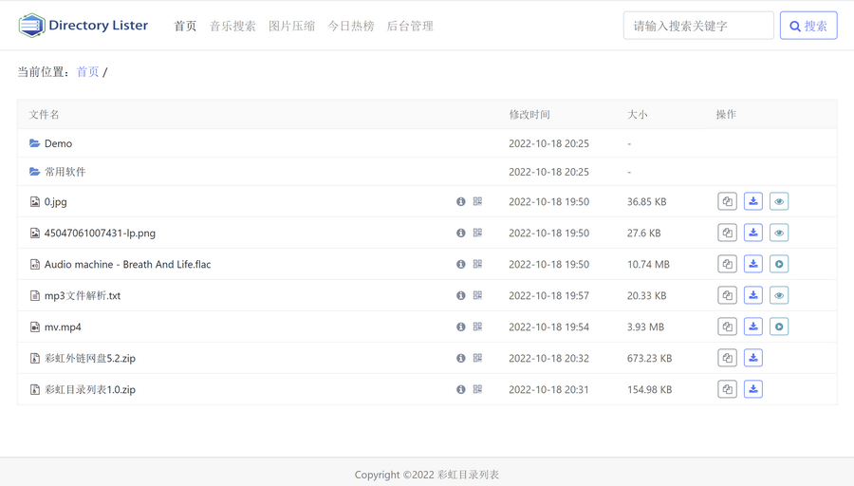Play the Audio machine flac file
Image resolution: width=854 pixels, height=486 pixels.
(x=779, y=264)
